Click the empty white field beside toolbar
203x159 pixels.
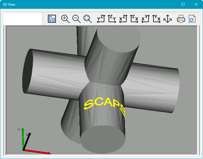coord(23,19)
